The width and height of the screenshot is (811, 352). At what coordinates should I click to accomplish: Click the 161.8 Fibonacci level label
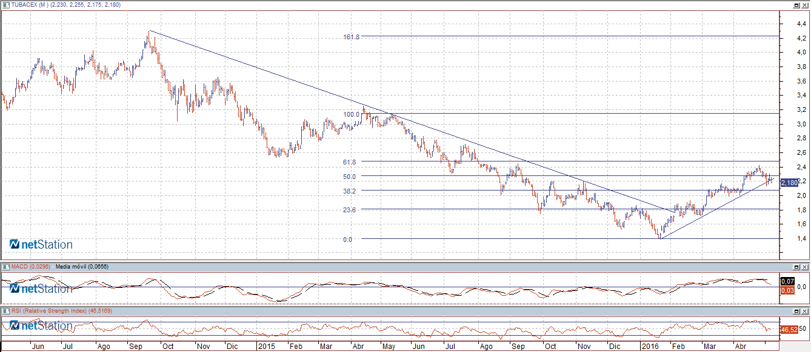352,37
